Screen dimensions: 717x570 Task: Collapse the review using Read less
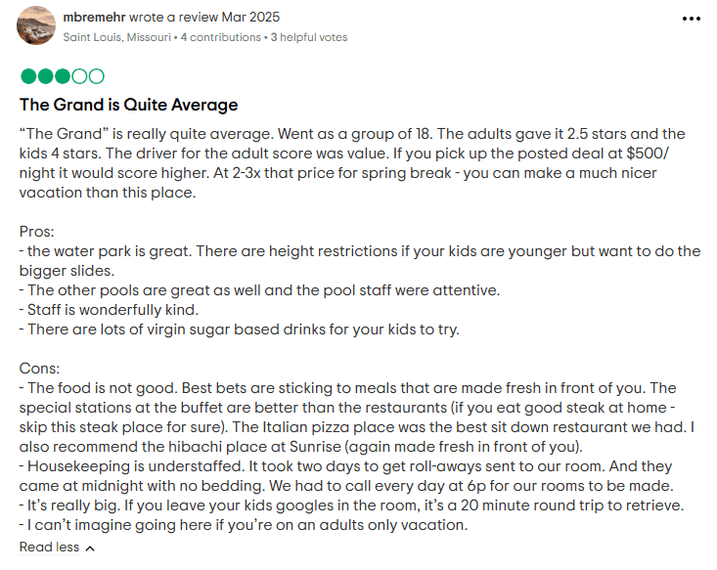pyautogui.click(x=49, y=547)
